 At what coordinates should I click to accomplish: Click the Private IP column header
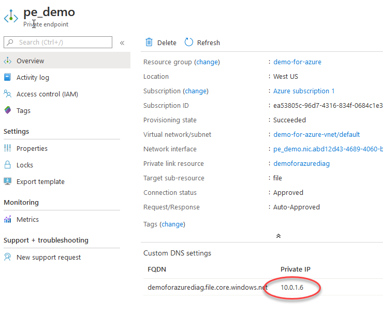click(x=296, y=269)
